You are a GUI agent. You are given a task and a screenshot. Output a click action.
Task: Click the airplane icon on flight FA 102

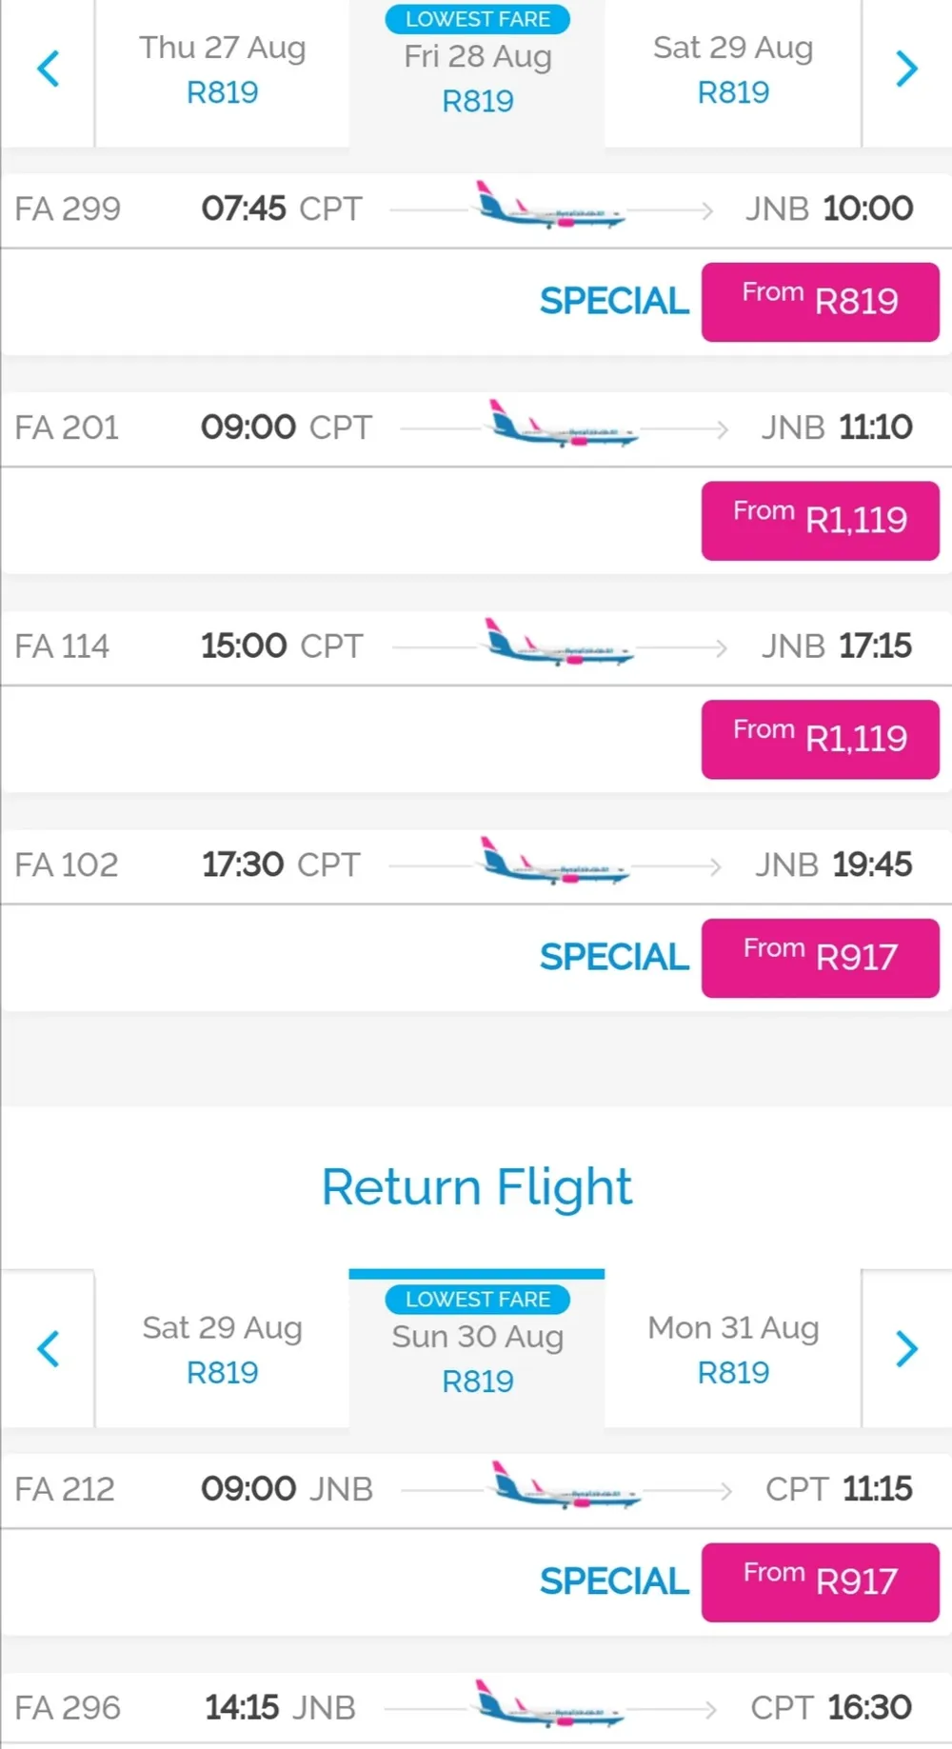[555, 862]
